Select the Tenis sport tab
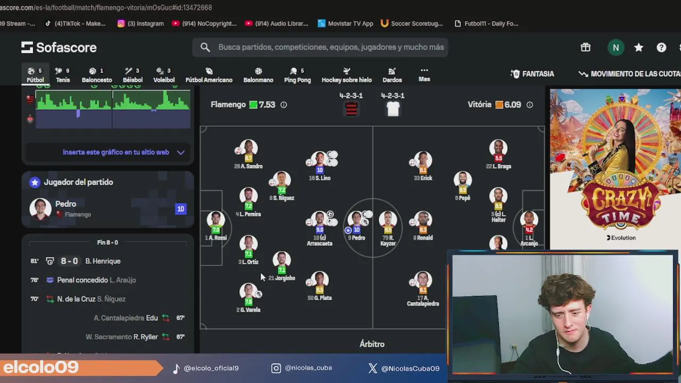Viewport: 681px width, 383px height. (x=63, y=75)
